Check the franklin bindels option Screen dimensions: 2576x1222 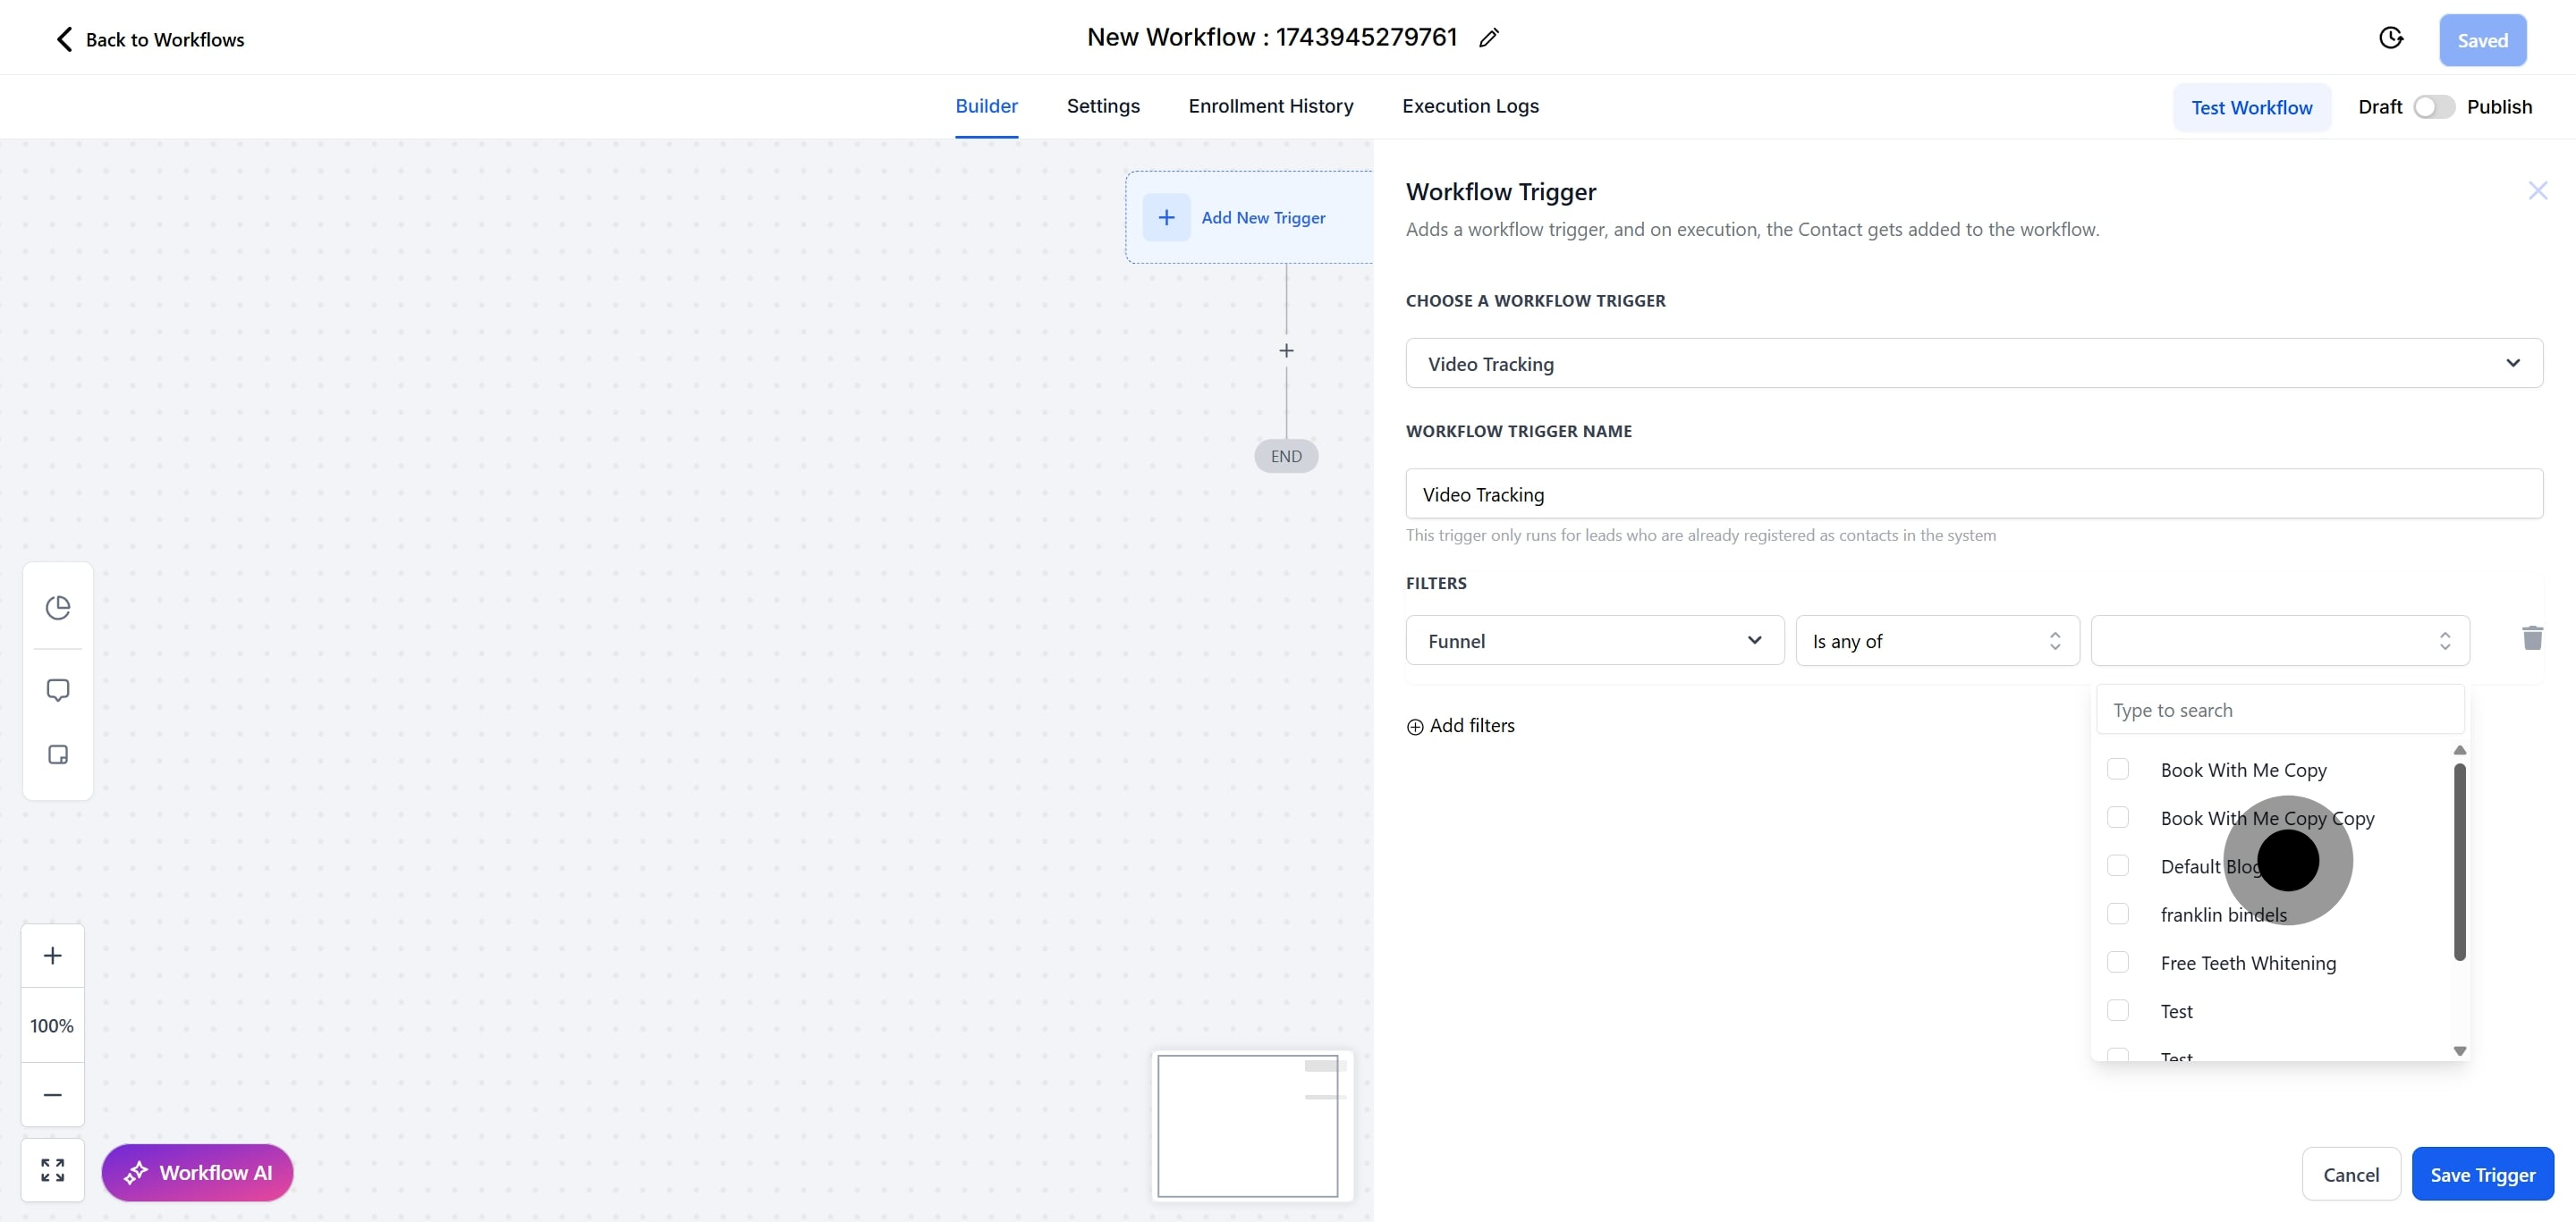coord(2118,914)
